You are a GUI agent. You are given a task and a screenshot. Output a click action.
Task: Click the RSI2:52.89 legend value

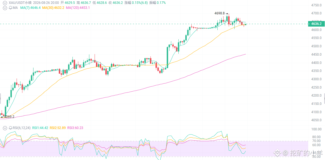pos(58,128)
